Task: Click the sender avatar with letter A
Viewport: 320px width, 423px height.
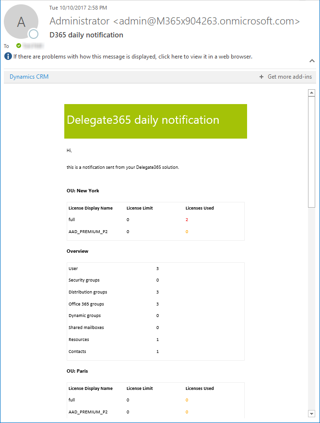Action: click(22, 22)
